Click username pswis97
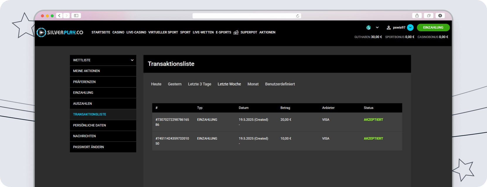487x187 pixels. tap(399, 28)
